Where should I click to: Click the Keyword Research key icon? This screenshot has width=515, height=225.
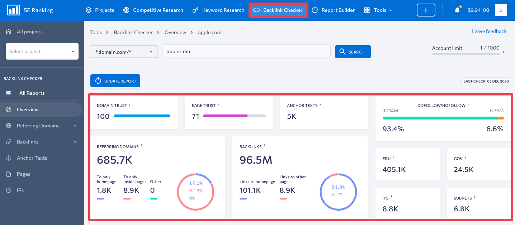[195, 10]
